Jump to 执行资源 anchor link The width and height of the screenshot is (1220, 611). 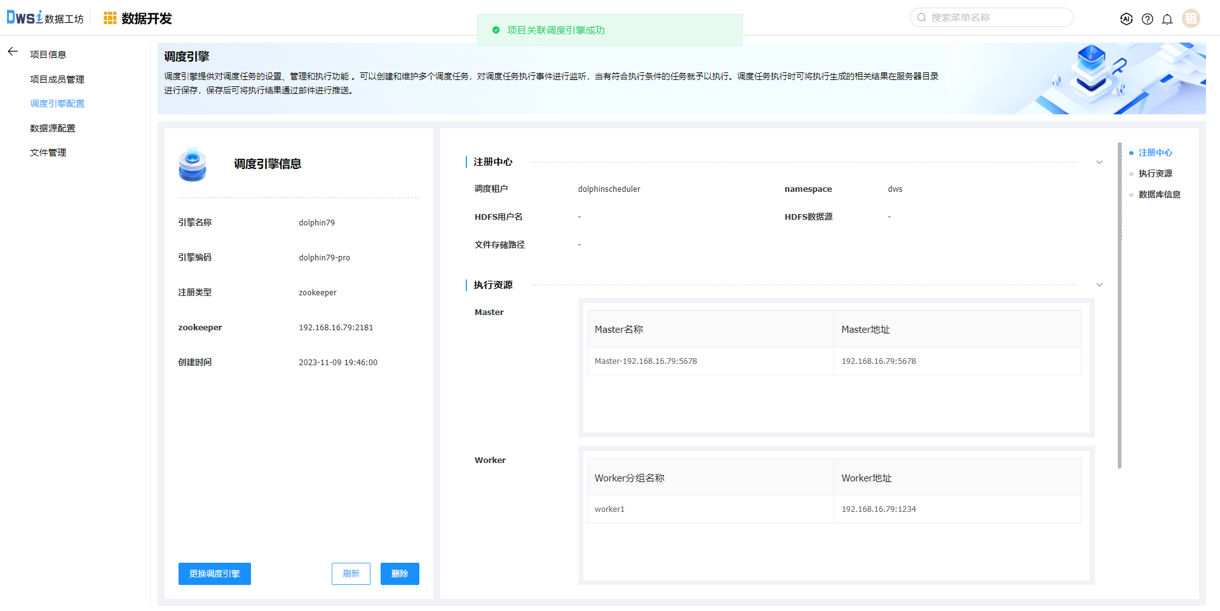click(1155, 173)
